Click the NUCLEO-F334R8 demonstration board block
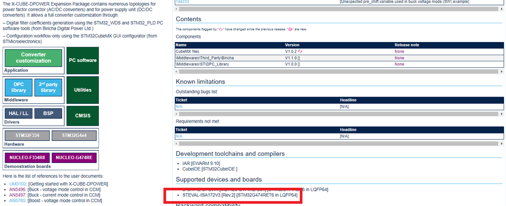Image resolution: width=506 pixels, height=206 pixels. click(x=27, y=157)
